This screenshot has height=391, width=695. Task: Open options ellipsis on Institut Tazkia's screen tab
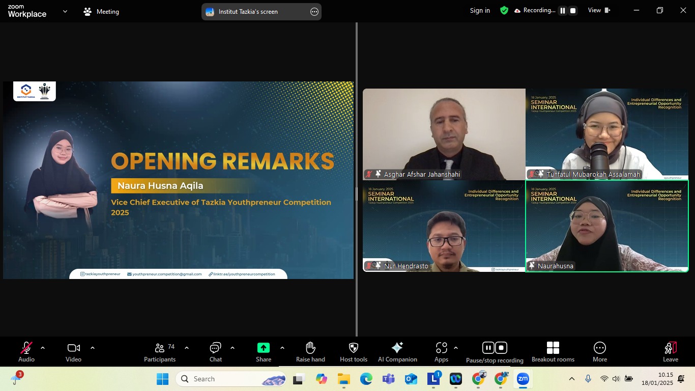tap(314, 12)
